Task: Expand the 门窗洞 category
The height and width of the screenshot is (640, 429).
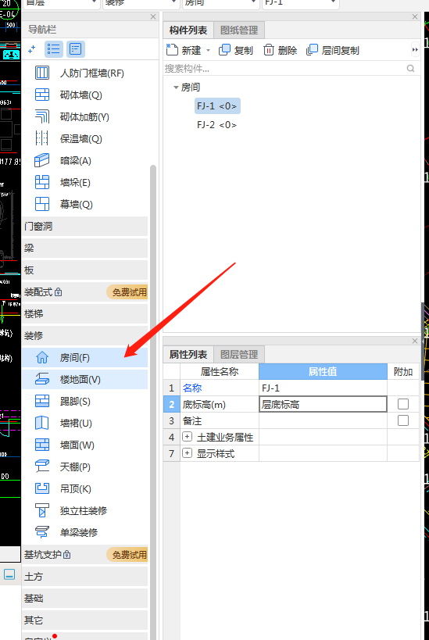Action: [84, 226]
